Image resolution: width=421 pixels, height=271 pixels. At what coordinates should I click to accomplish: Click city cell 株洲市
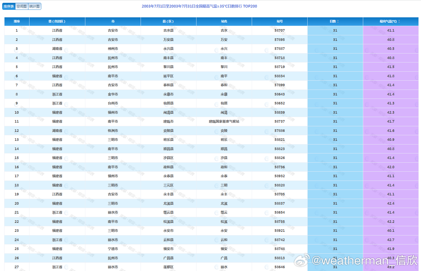tap(113, 130)
